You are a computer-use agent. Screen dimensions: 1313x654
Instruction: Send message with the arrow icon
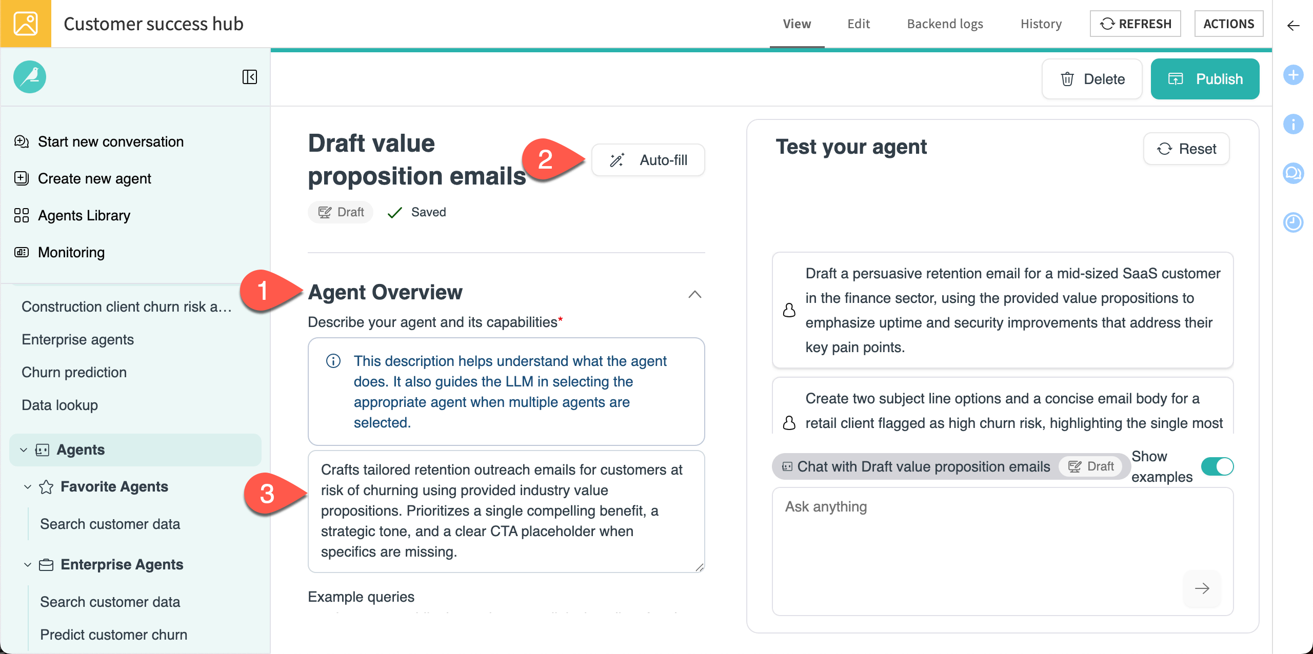1202,588
